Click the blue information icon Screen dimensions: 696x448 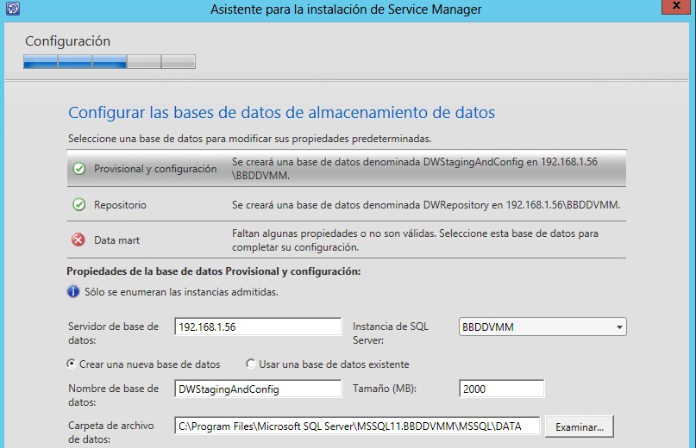73,292
